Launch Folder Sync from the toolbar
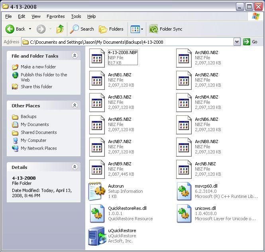Viewport: 265px width, 252px height. point(166,29)
